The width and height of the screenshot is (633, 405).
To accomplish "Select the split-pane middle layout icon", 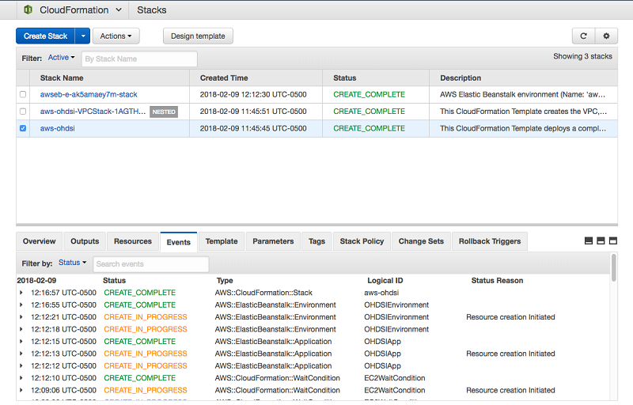I will 600,240.
